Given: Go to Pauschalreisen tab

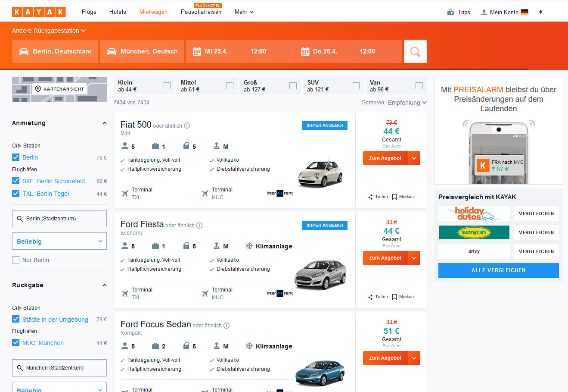Looking at the screenshot, I should (x=201, y=12).
